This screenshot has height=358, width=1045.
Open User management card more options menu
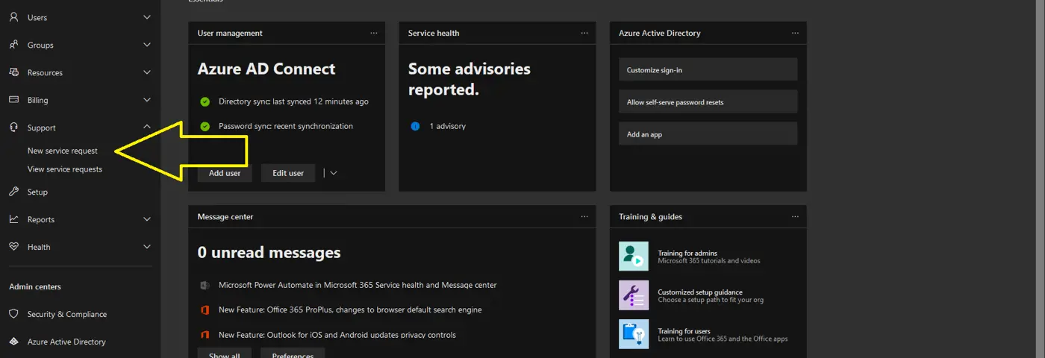click(374, 33)
